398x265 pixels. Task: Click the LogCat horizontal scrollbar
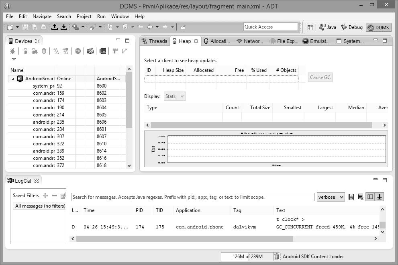(x=184, y=239)
